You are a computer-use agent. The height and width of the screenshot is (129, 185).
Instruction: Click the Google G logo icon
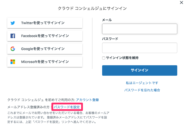(13, 49)
